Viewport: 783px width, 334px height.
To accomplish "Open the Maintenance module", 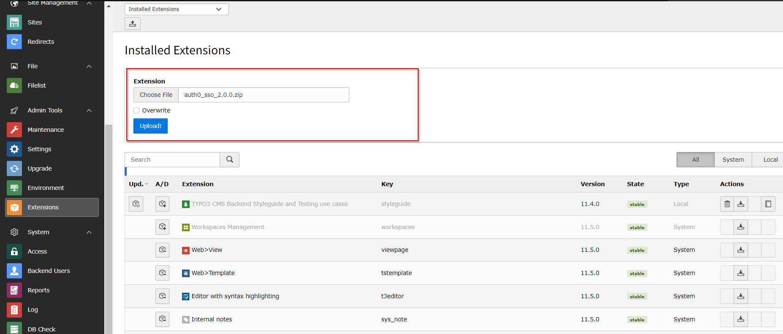I will [46, 130].
